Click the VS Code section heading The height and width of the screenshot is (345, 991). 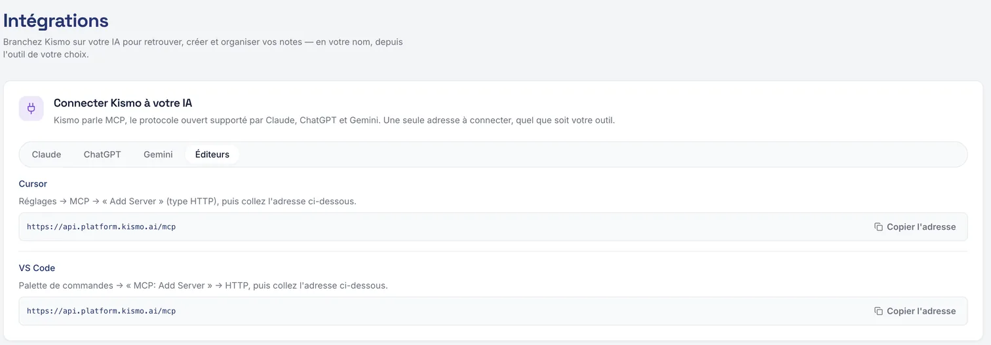[37, 268]
